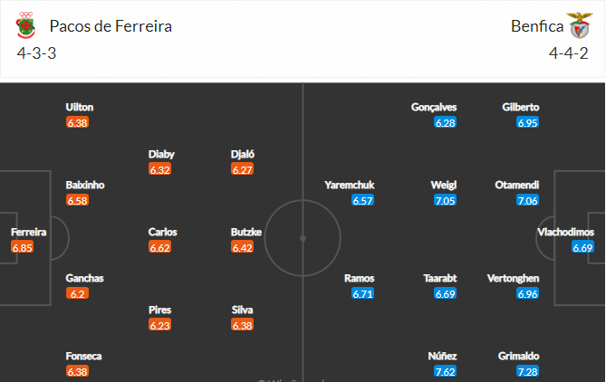Click the pitch center spot
Screen dimensions: 606x382
303,239
